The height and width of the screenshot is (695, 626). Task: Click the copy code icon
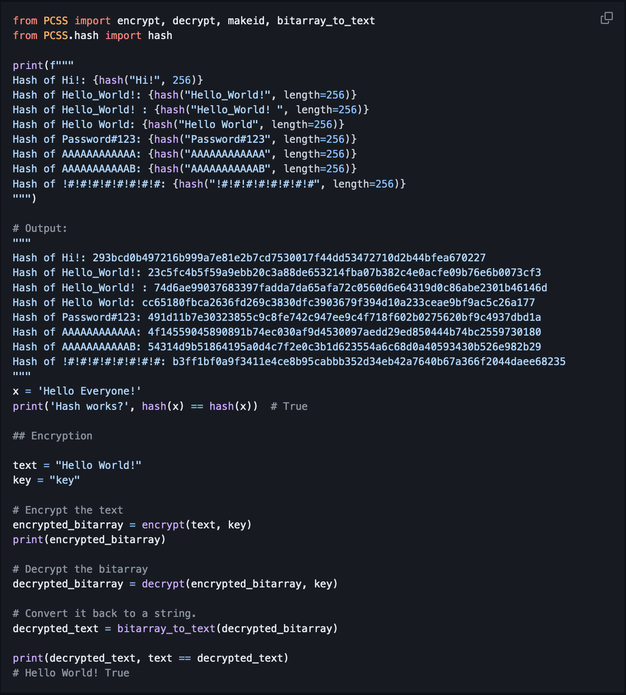pyautogui.click(x=606, y=18)
